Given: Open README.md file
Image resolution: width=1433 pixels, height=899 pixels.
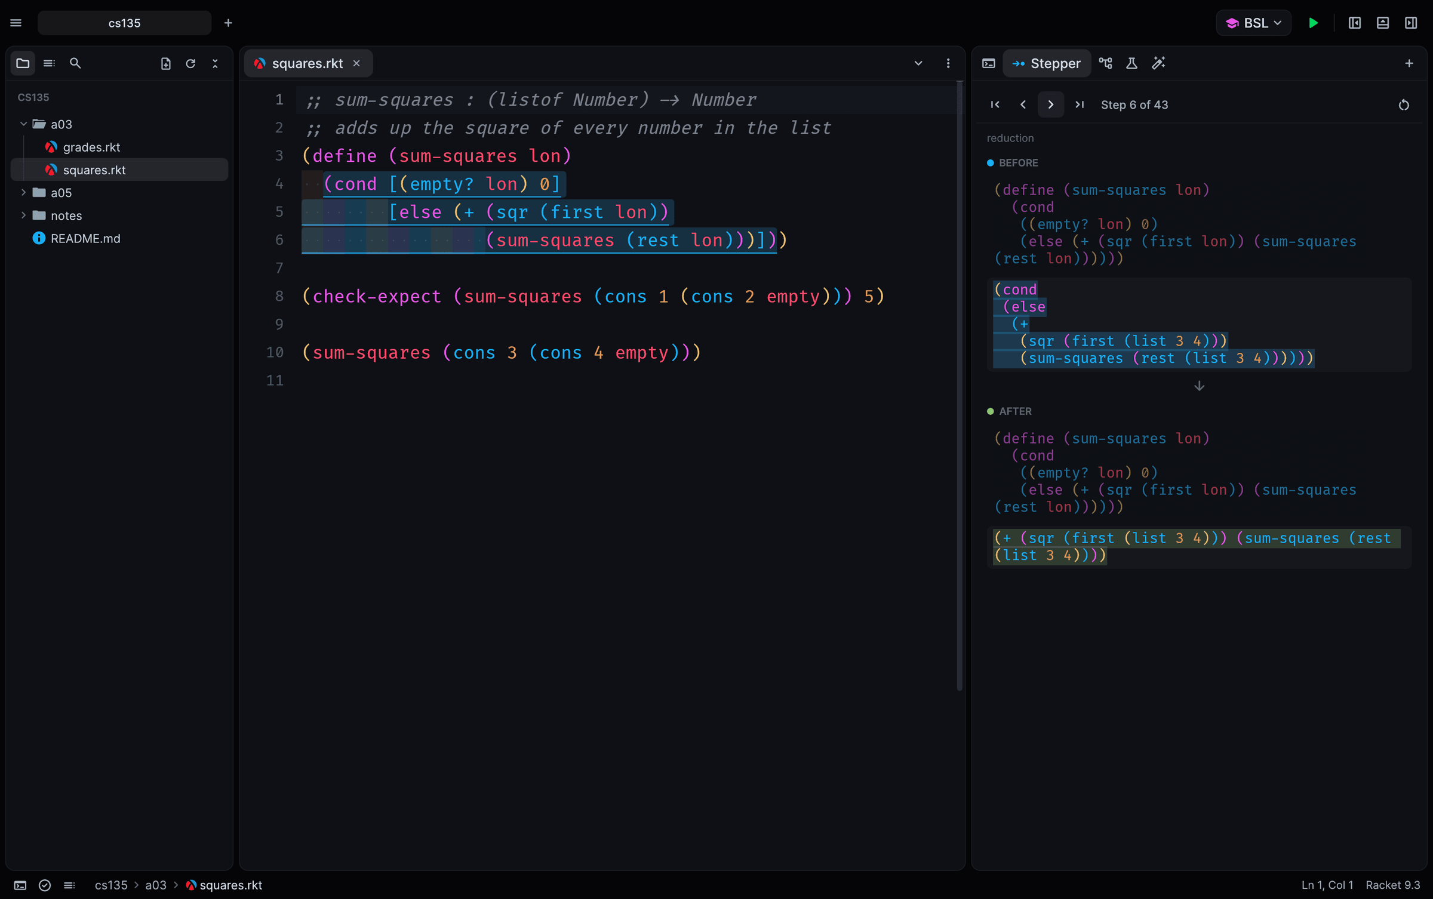Looking at the screenshot, I should tap(119, 239).
